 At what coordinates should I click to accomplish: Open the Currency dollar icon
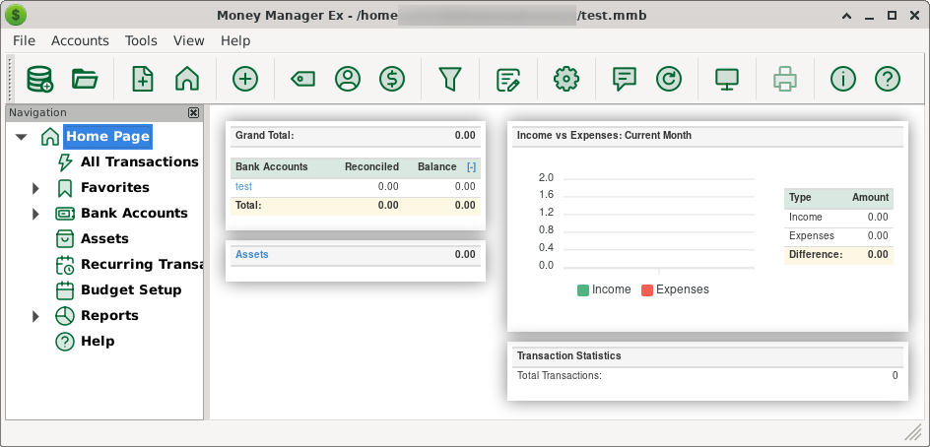tap(392, 78)
